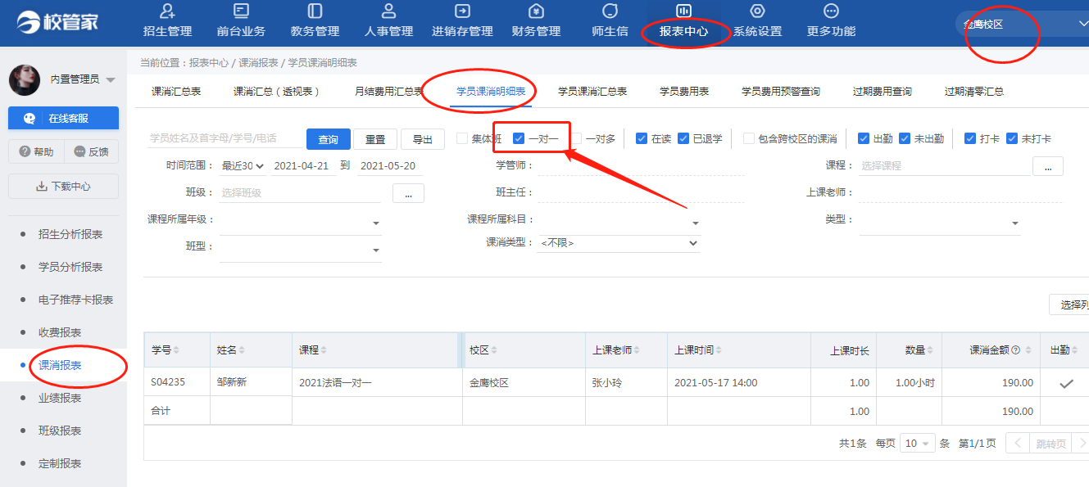Click the 导出 export button

423,139
